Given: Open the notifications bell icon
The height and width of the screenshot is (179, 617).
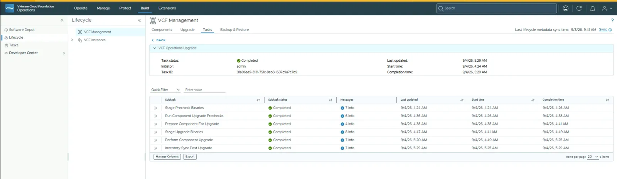Looking at the screenshot, I should [x=592, y=8].
